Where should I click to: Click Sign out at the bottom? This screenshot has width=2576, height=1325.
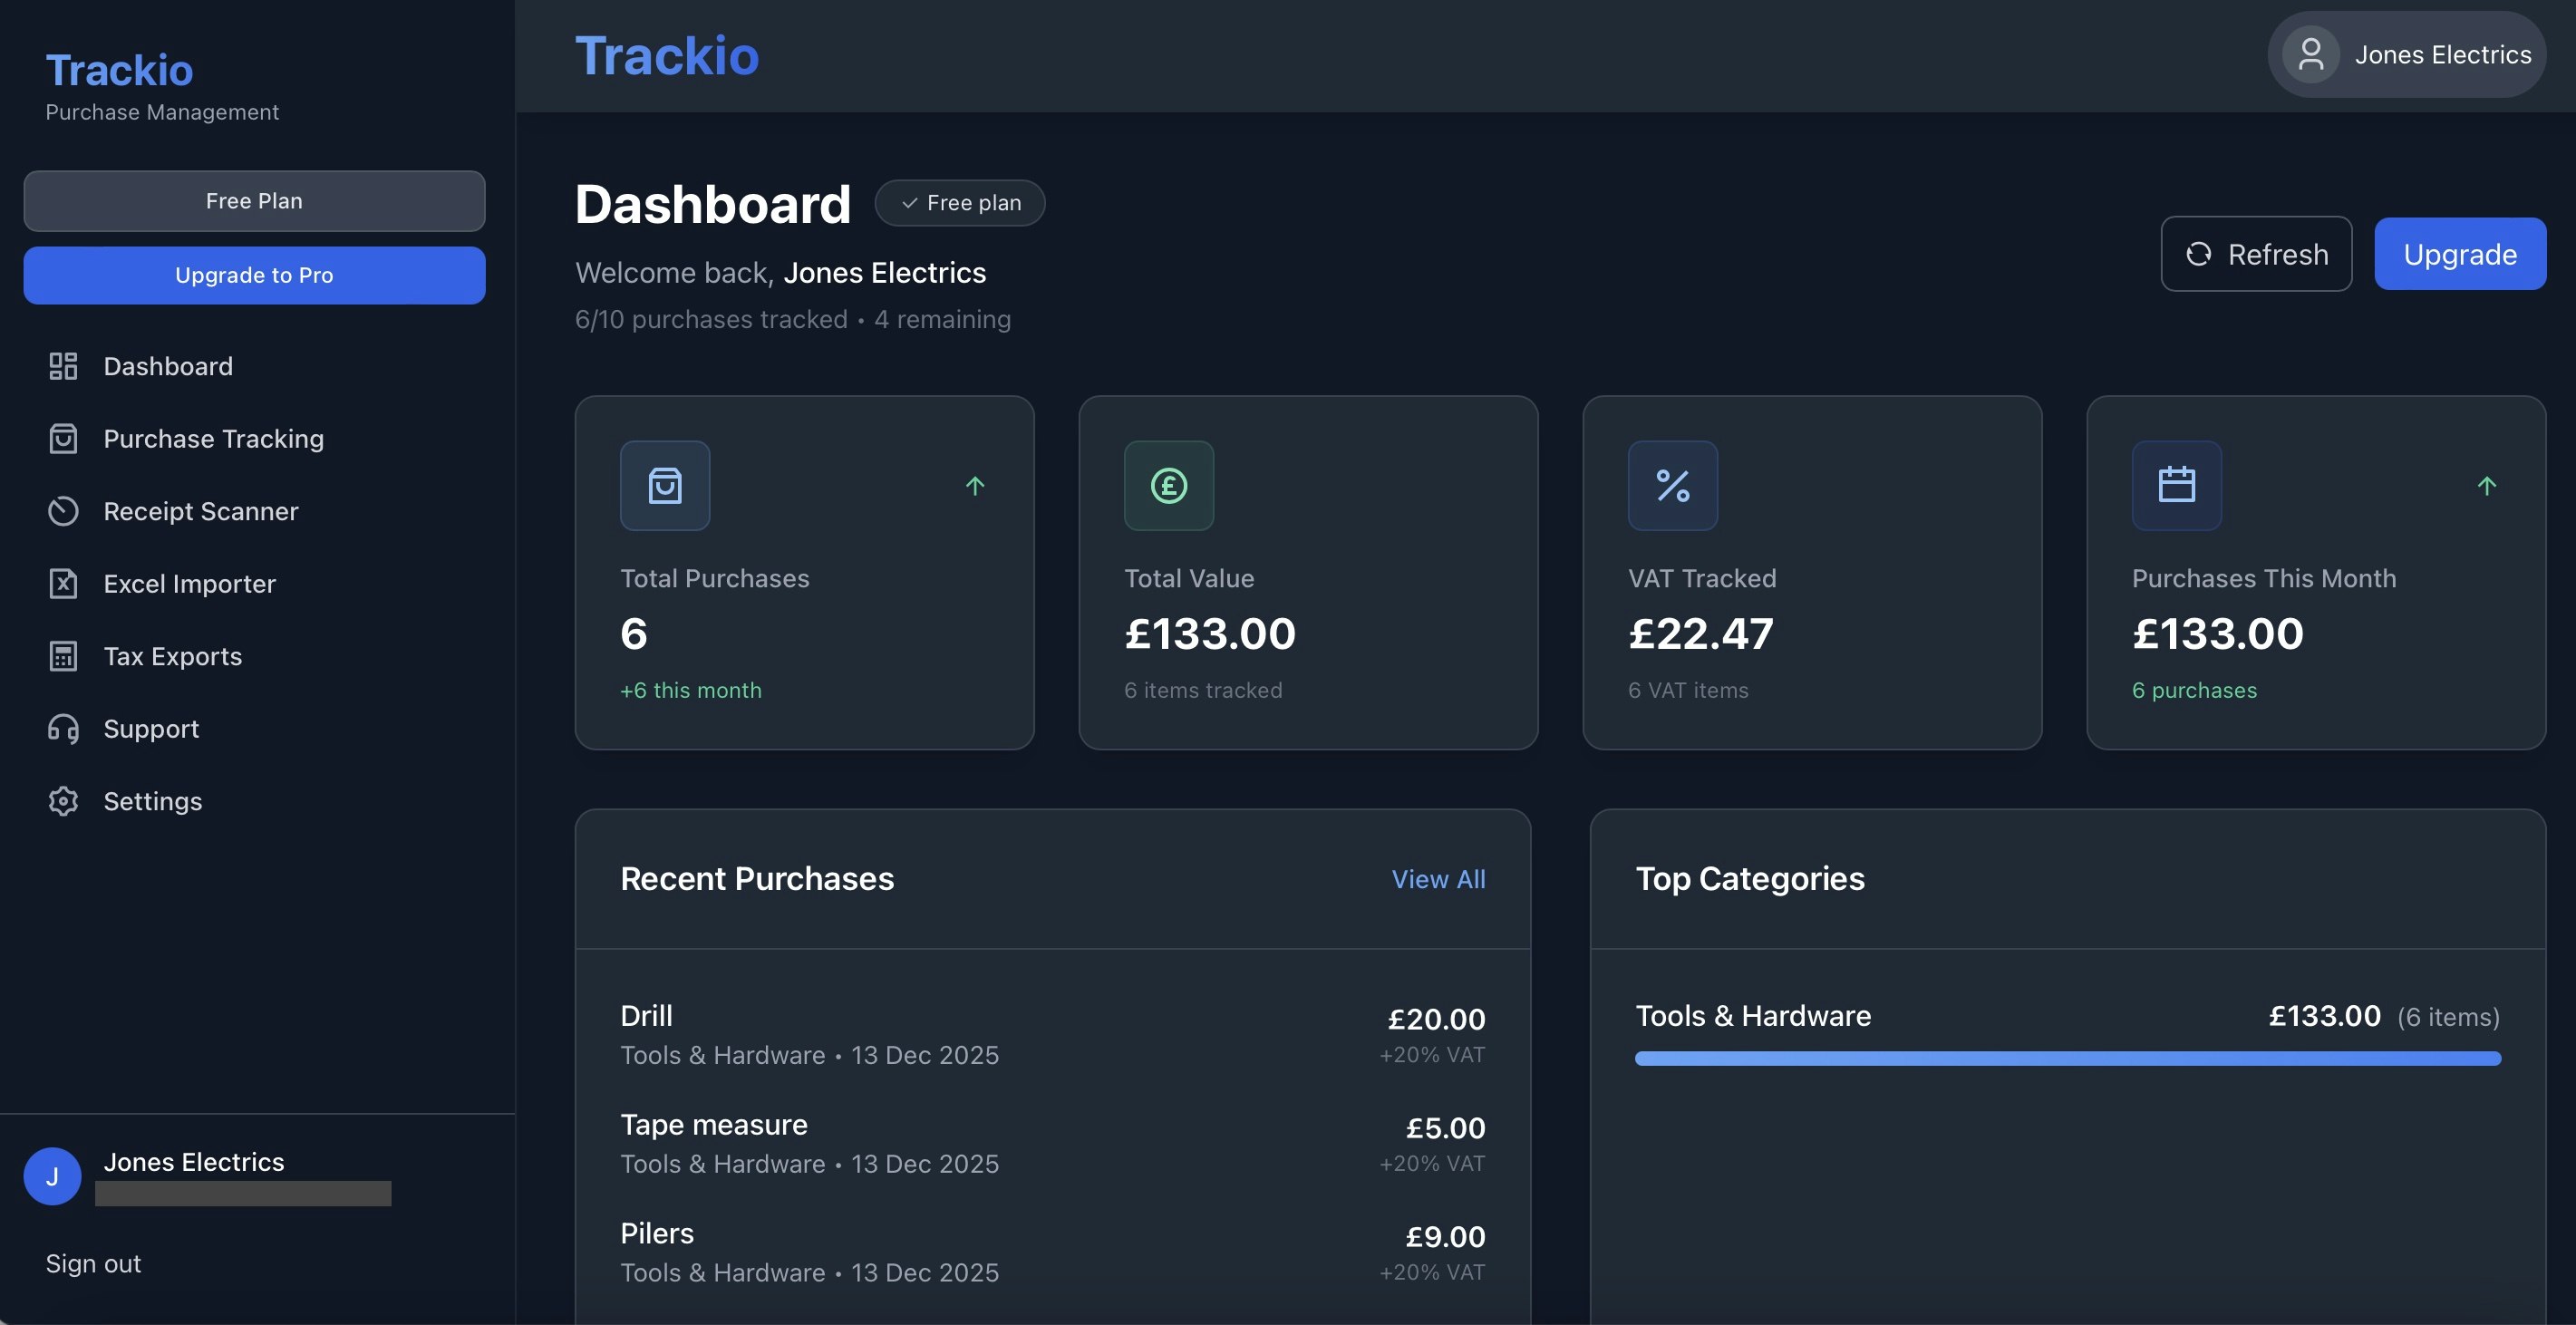(93, 1263)
